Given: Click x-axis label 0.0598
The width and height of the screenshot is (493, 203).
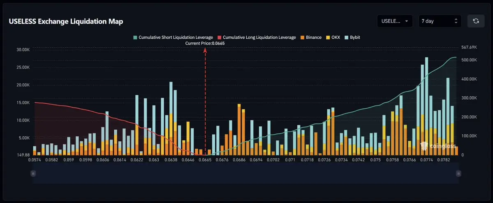Looking at the screenshot, I should click(86, 160).
